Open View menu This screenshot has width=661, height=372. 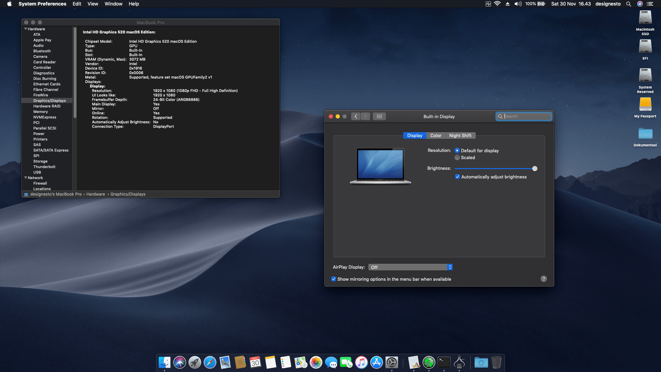tap(93, 4)
